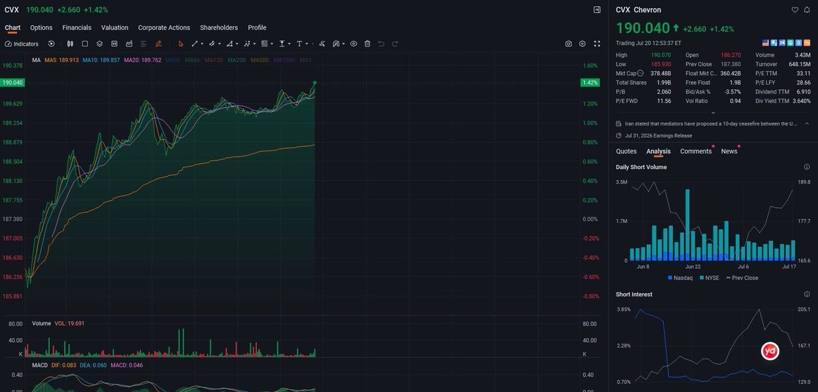818x392 pixels.
Task: Select the brush freehand drawing tool
Action: pyautogui.click(x=322, y=44)
